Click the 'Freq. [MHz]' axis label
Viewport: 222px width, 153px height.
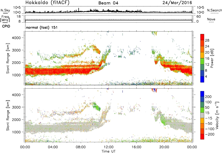(5, 19)
